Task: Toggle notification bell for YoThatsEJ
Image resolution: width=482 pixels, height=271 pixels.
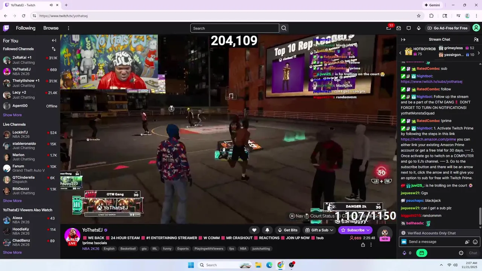Action: point(267,230)
